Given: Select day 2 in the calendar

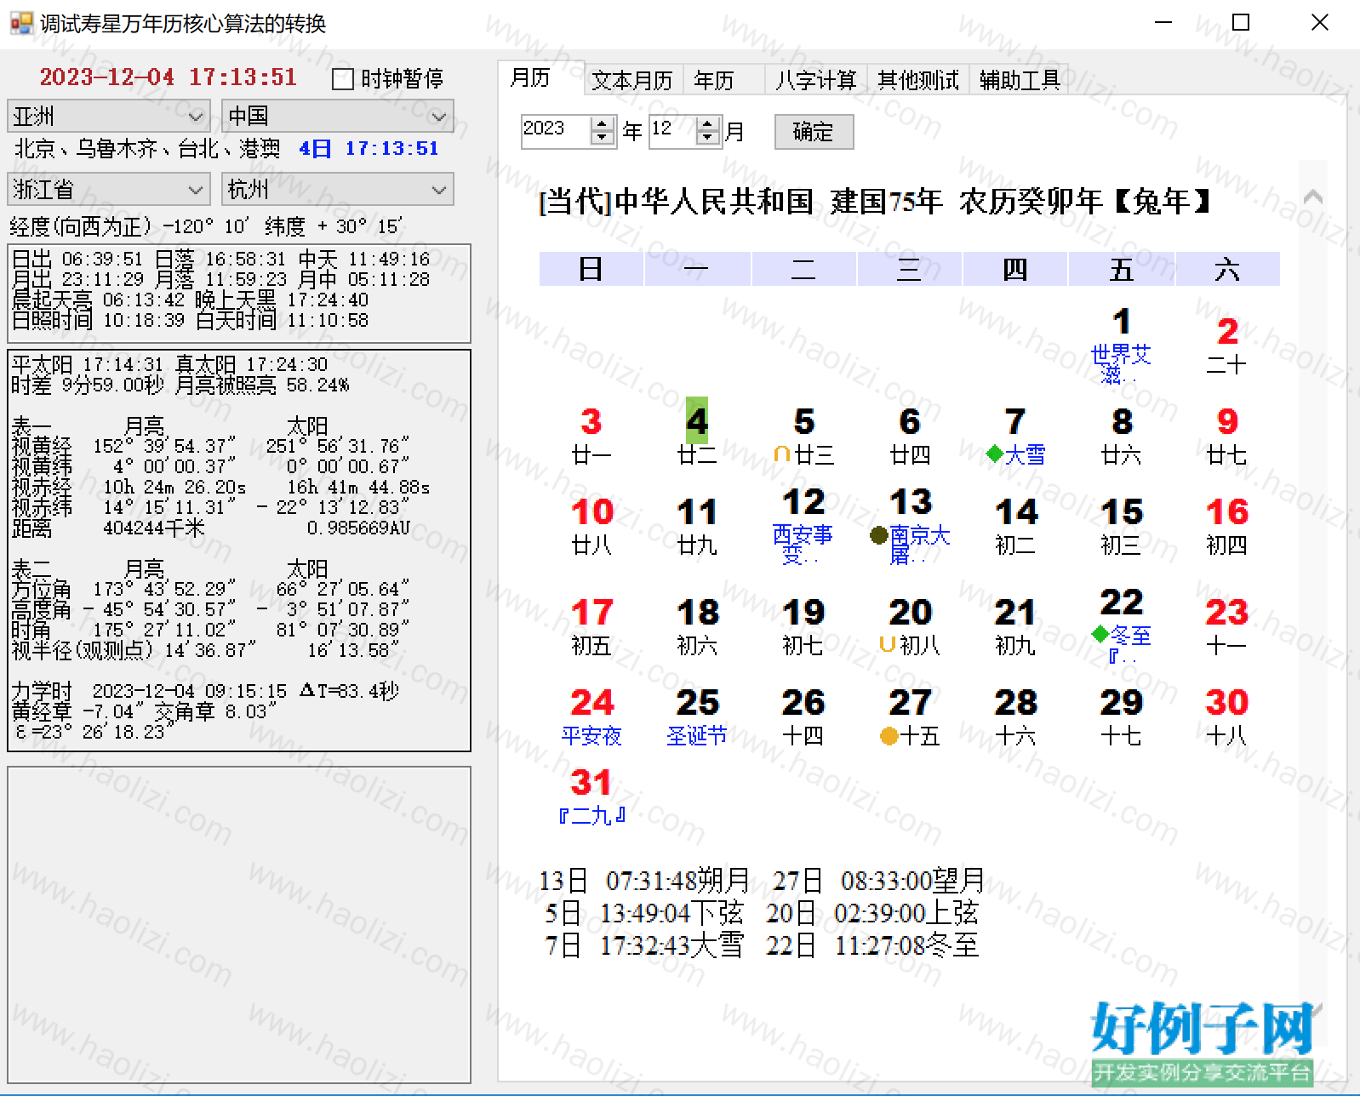Looking at the screenshot, I should pos(1226,330).
